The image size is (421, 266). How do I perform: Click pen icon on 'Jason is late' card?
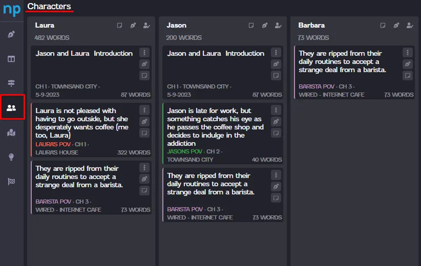pos(276,121)
